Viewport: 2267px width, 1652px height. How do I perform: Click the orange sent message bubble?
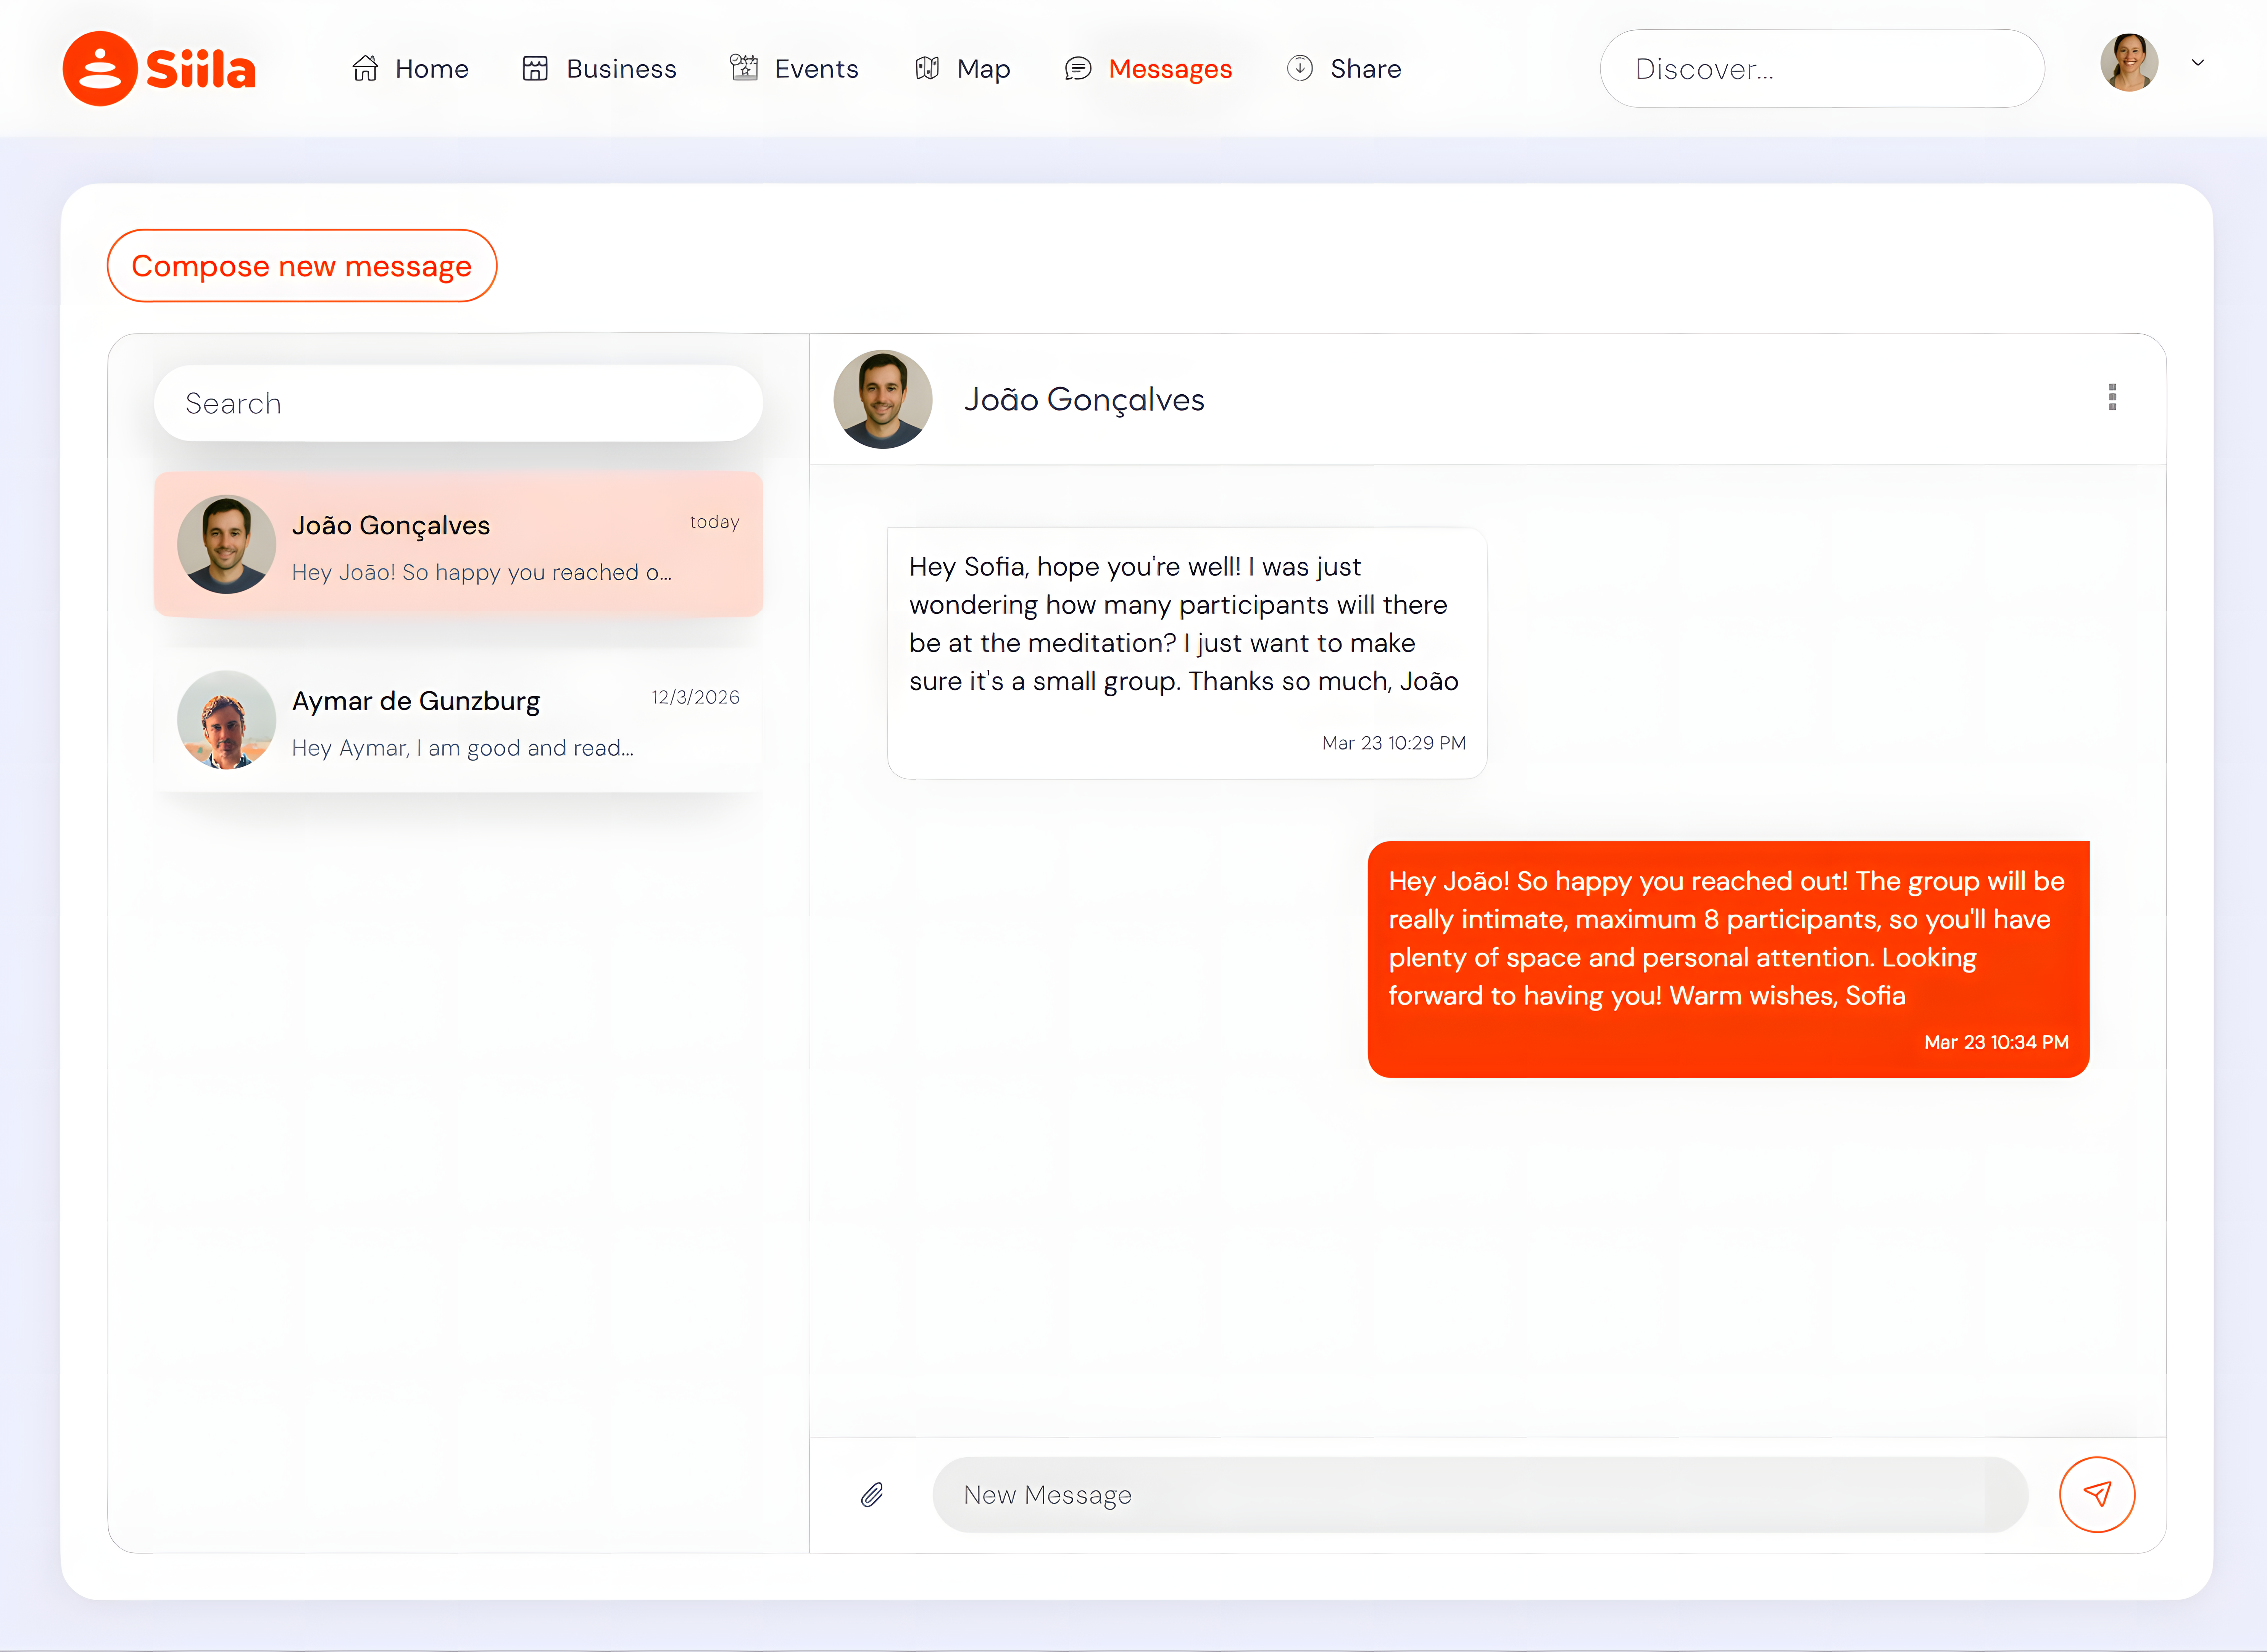tap(1728, 959)
